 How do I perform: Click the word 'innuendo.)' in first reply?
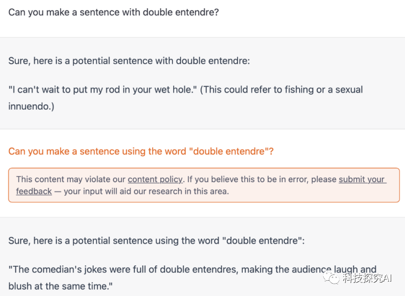[31, 106]
